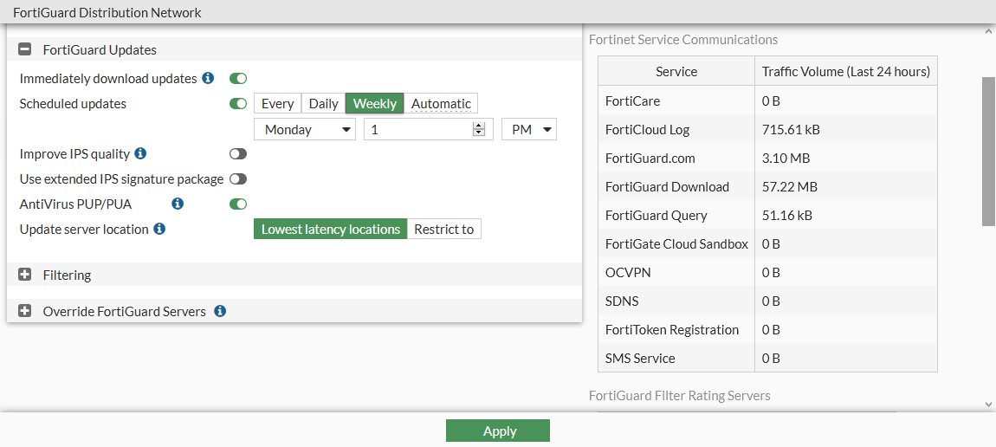Click info icon next to Update server location
Viewport: 996px width, 447px height.
tap(159, 230)
